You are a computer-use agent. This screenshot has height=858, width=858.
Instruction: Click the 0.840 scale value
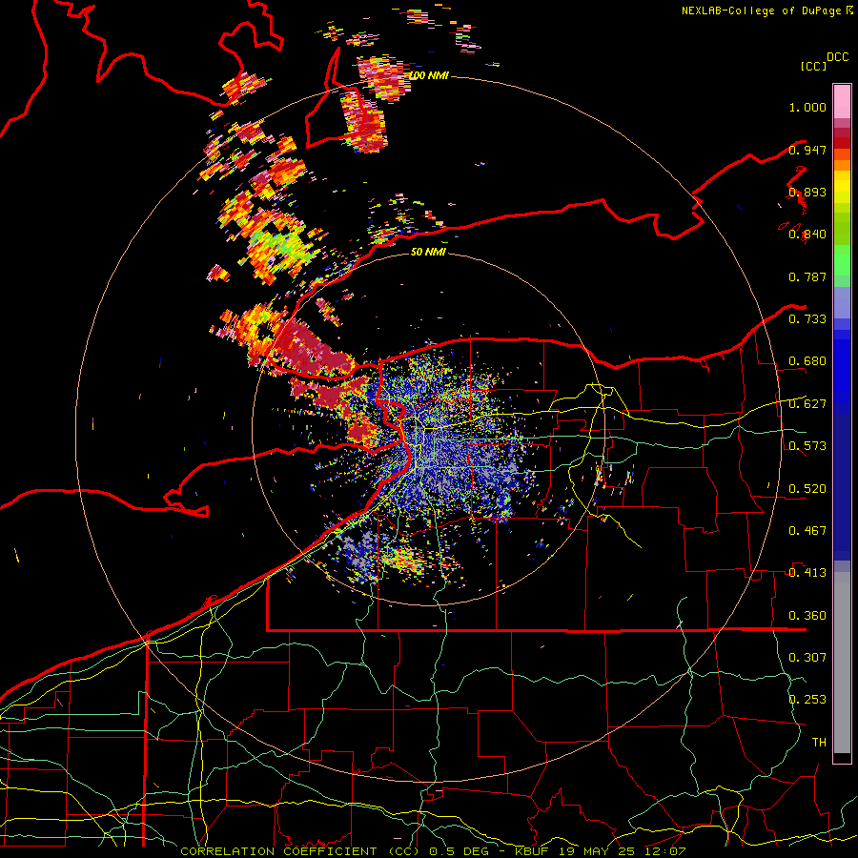pos(807,235)
